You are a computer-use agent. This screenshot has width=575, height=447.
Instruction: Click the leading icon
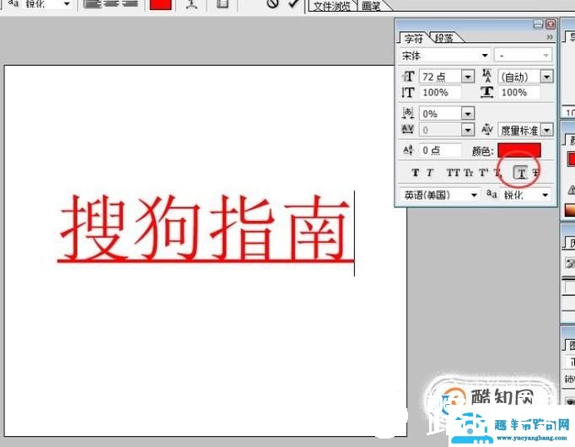tap(486, 76)
